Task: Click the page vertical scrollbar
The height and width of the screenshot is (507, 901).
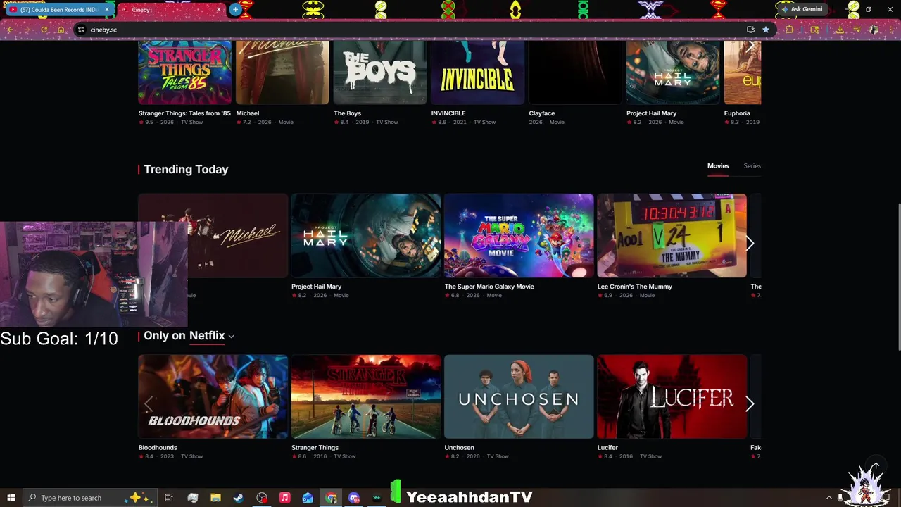Action: (x=897, y=278)
